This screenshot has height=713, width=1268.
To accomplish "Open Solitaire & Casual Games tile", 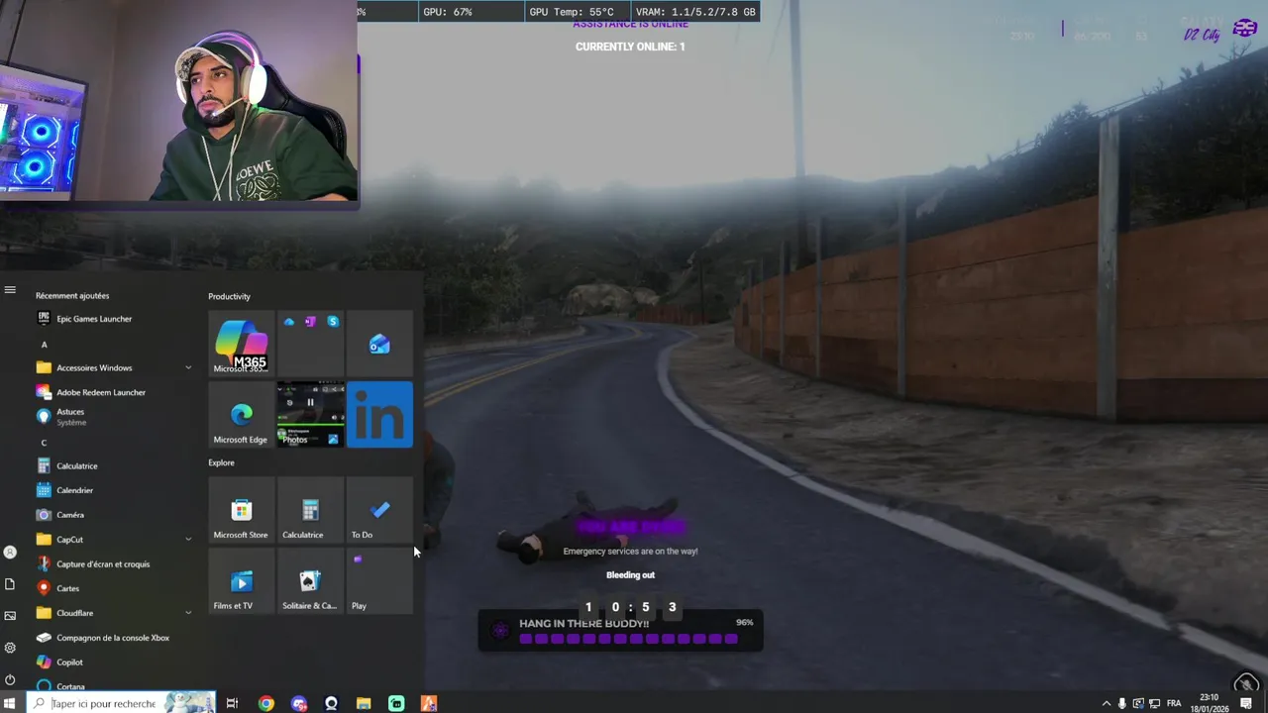I will tap(310, 580).
